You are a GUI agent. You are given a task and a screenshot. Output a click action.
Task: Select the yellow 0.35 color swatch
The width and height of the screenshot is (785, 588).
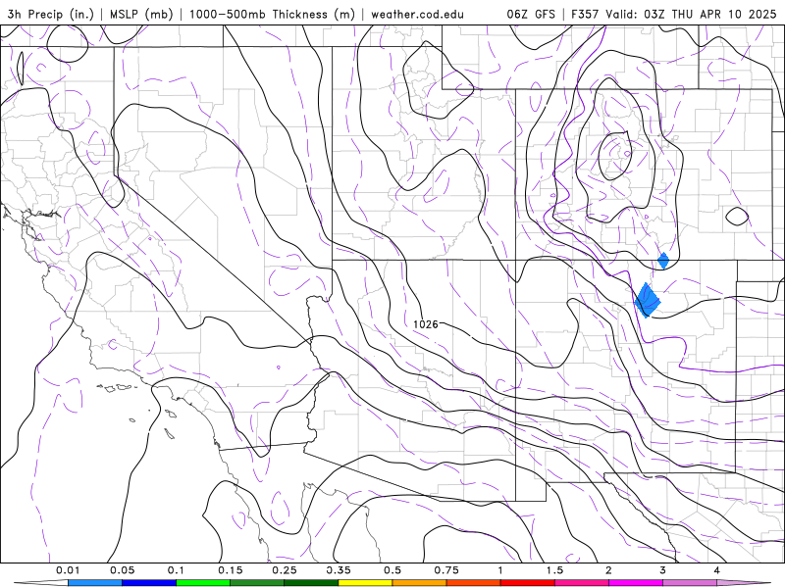[x=365, y=582]
